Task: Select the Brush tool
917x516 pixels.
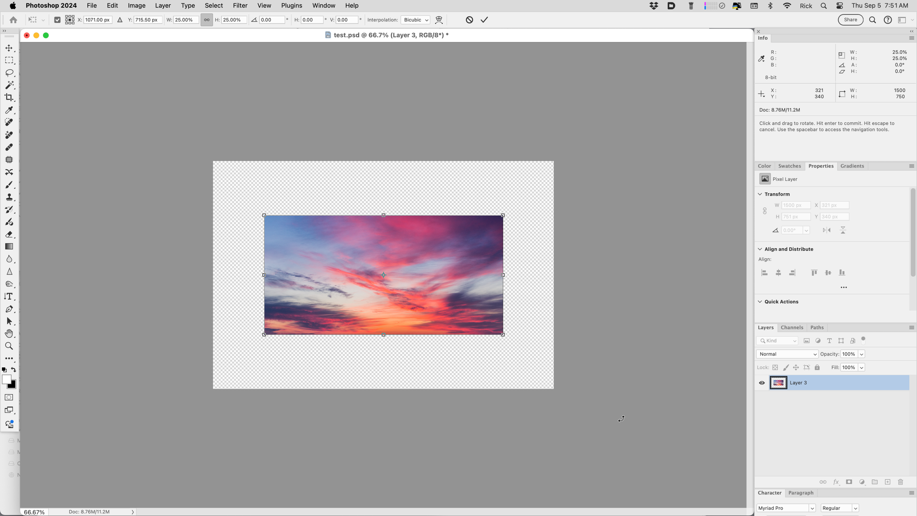Action: click(x=9, y=185)
